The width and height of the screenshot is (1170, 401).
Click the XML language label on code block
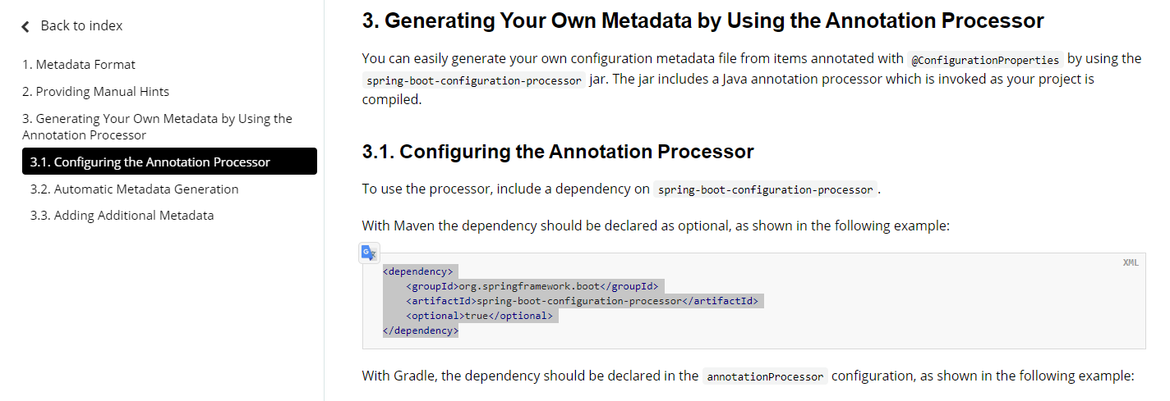click(1131, 262)
